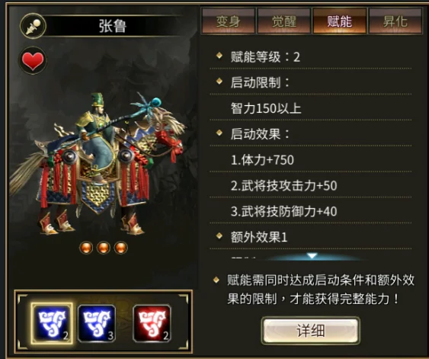Expand list with the blue down arrow
The image size is (429, 359).
point(312,256)
